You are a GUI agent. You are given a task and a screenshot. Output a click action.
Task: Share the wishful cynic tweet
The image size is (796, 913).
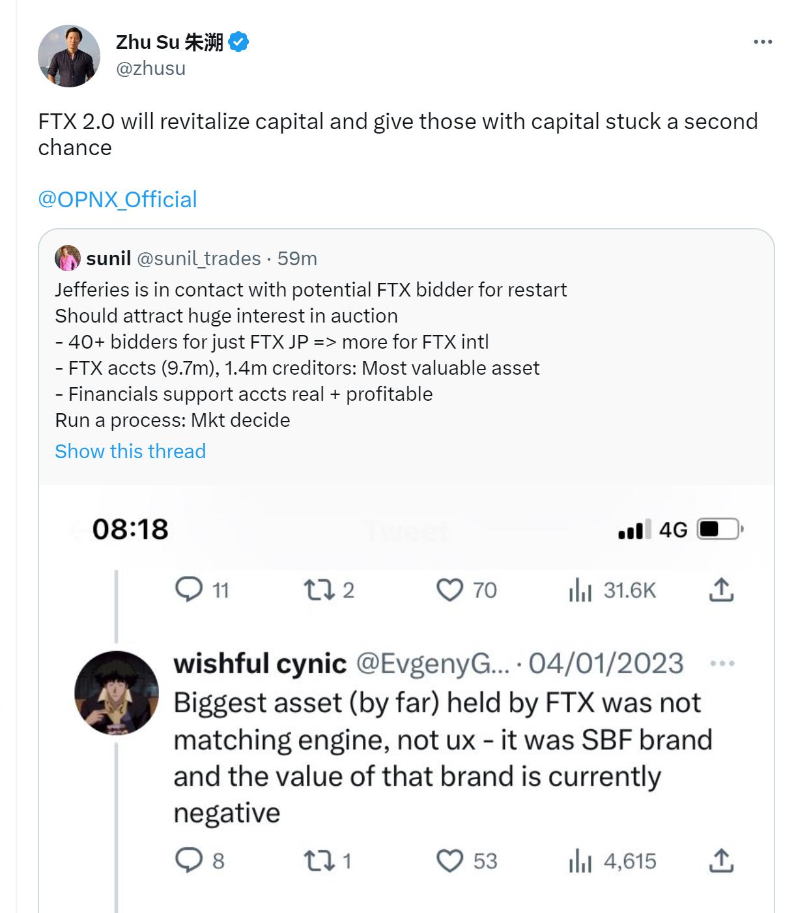pyautogui.click(x=721, y=861)
